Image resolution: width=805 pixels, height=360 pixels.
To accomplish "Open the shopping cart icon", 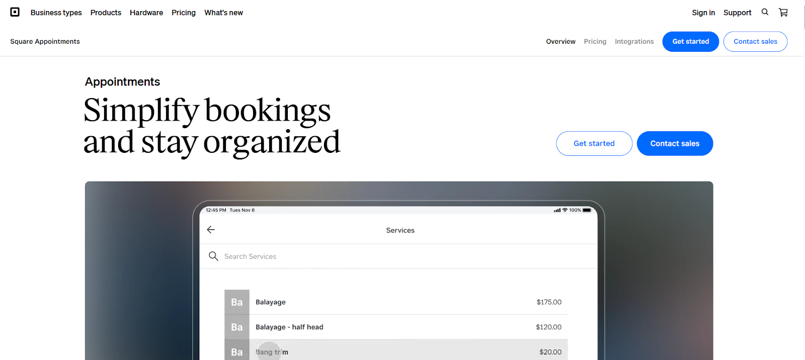I will tap(783, 12).
